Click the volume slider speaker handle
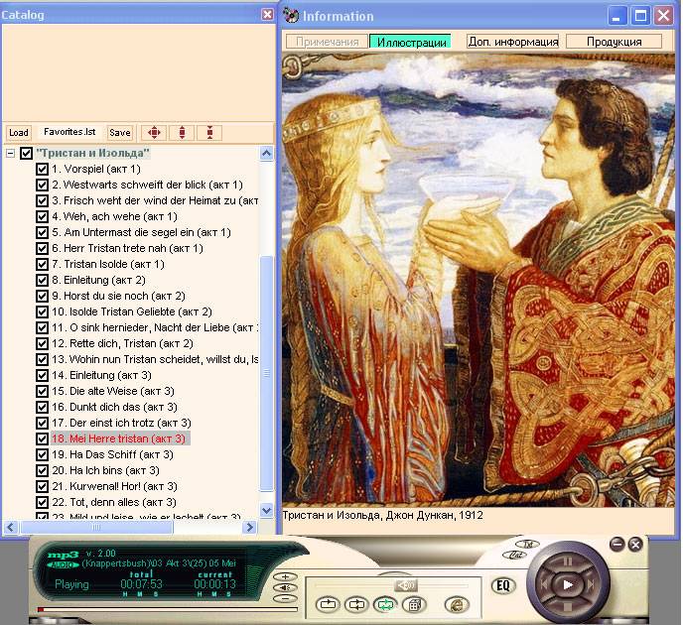Screen dimensions: 683x625 tap(405, 585)
